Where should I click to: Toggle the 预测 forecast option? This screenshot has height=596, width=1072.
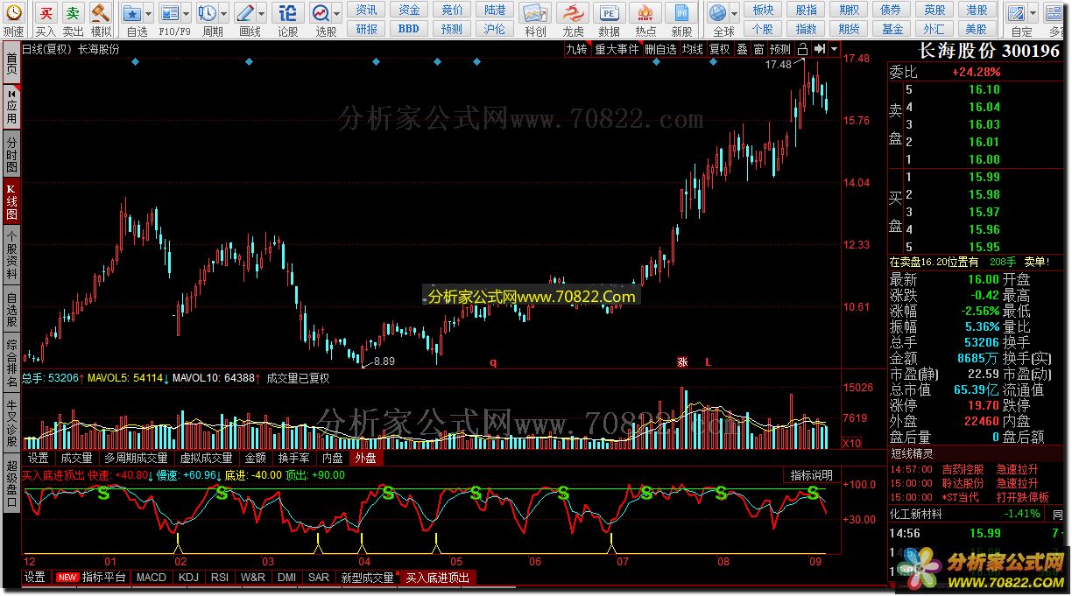(x=779, y=50)
